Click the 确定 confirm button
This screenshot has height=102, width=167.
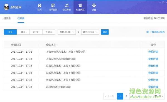pyautogui.click(x=105, y=32)
